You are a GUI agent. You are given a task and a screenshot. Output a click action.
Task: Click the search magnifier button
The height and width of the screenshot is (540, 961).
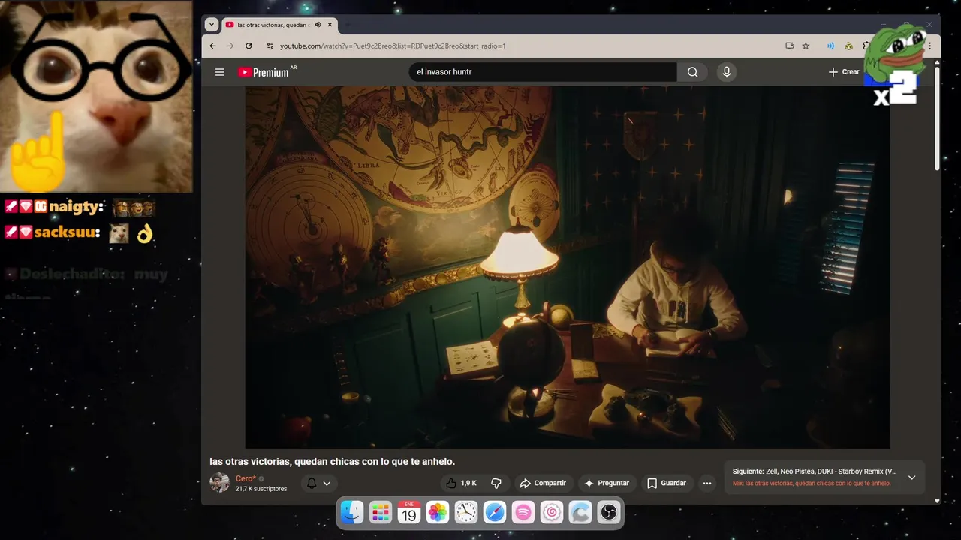pyautogui.click(x=692, y=72)
